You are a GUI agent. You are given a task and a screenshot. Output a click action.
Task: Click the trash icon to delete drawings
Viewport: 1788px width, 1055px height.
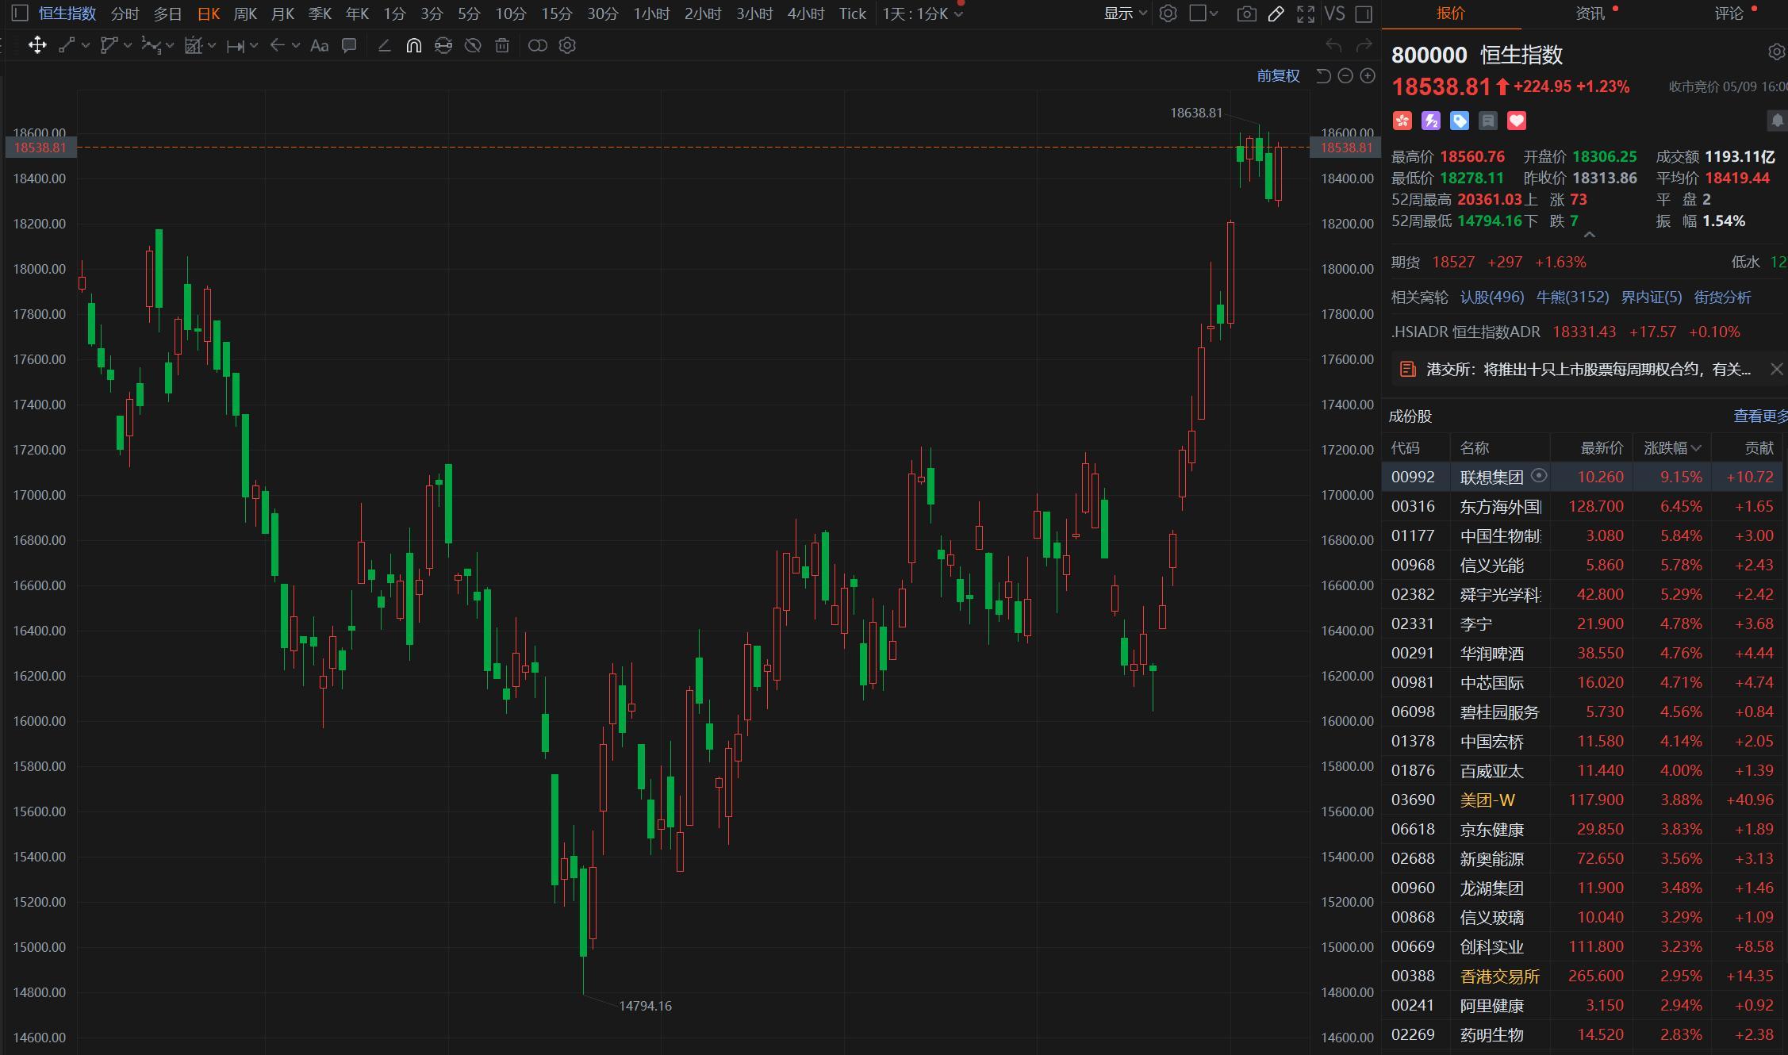pyautogui.click(x=502, y=46)
